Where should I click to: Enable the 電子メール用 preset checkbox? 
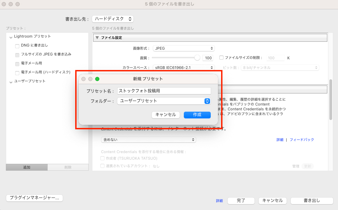pos(17,63)
